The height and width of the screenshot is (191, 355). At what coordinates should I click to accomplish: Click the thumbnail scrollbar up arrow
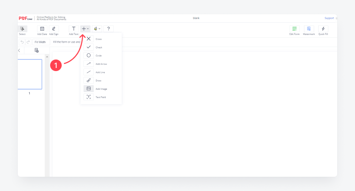click(47, 57)
